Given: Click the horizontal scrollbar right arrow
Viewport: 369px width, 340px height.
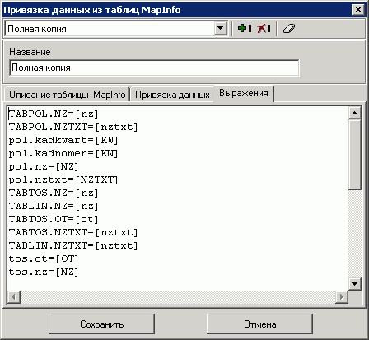Looking at the screenshot, I should coord(342,297).
